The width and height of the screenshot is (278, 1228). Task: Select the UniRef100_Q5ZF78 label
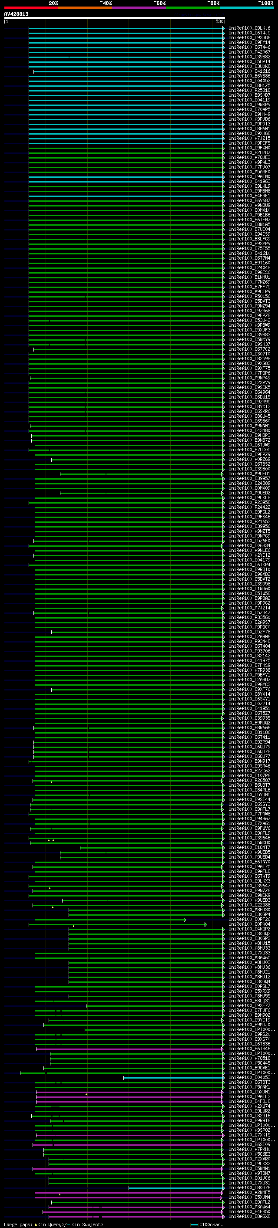249,632
